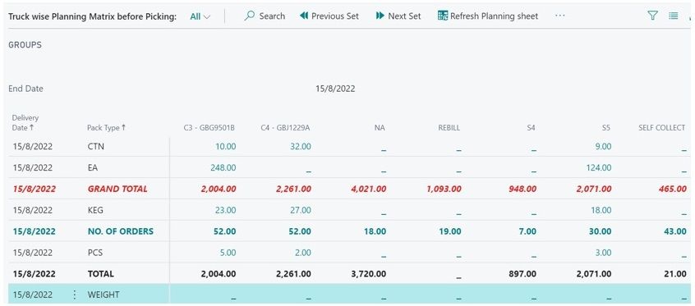The width and height of the screenshot is (695, 306).
Task: Select SELF COLLECT column header
Action: coord(661,127)
